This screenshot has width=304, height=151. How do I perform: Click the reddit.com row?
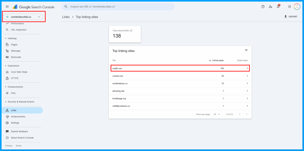click(x=180, y=69)
